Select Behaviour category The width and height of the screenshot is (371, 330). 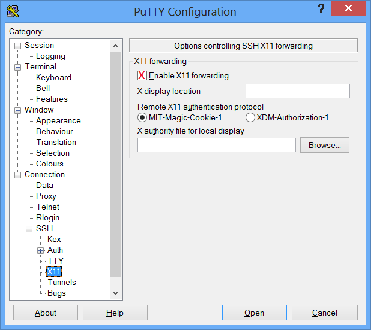pyautogui.click(x=55, y=132)
